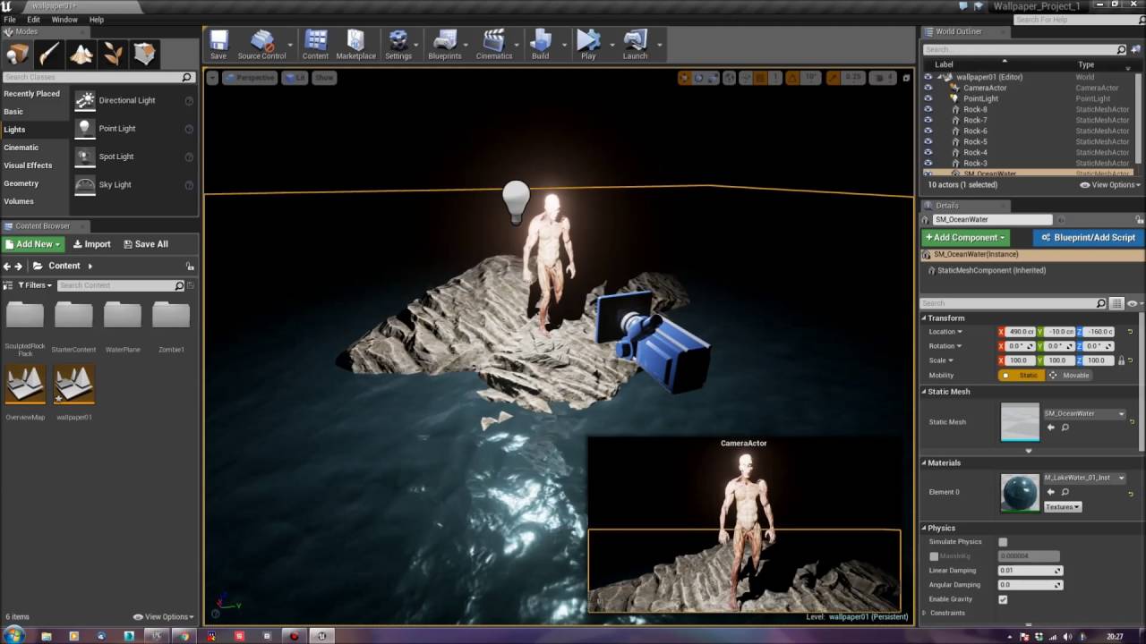Collapse the Materials section
The height and width of the screenshot is (644, 1146).
click(924, 462)
